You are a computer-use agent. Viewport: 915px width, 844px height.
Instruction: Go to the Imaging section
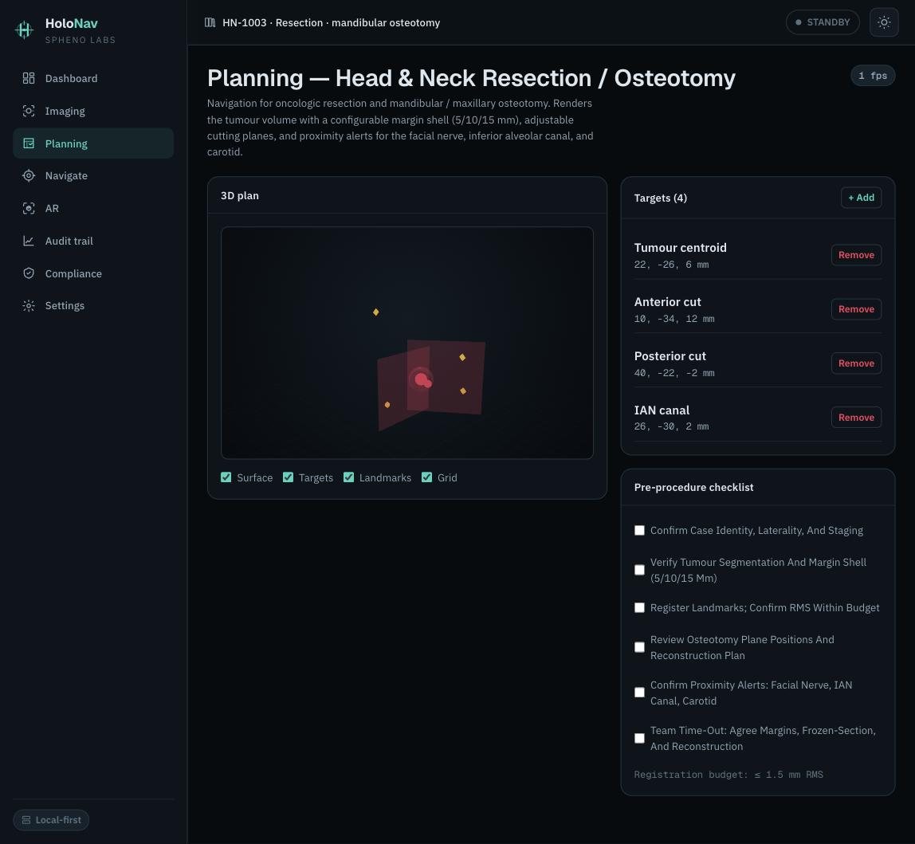93,111
